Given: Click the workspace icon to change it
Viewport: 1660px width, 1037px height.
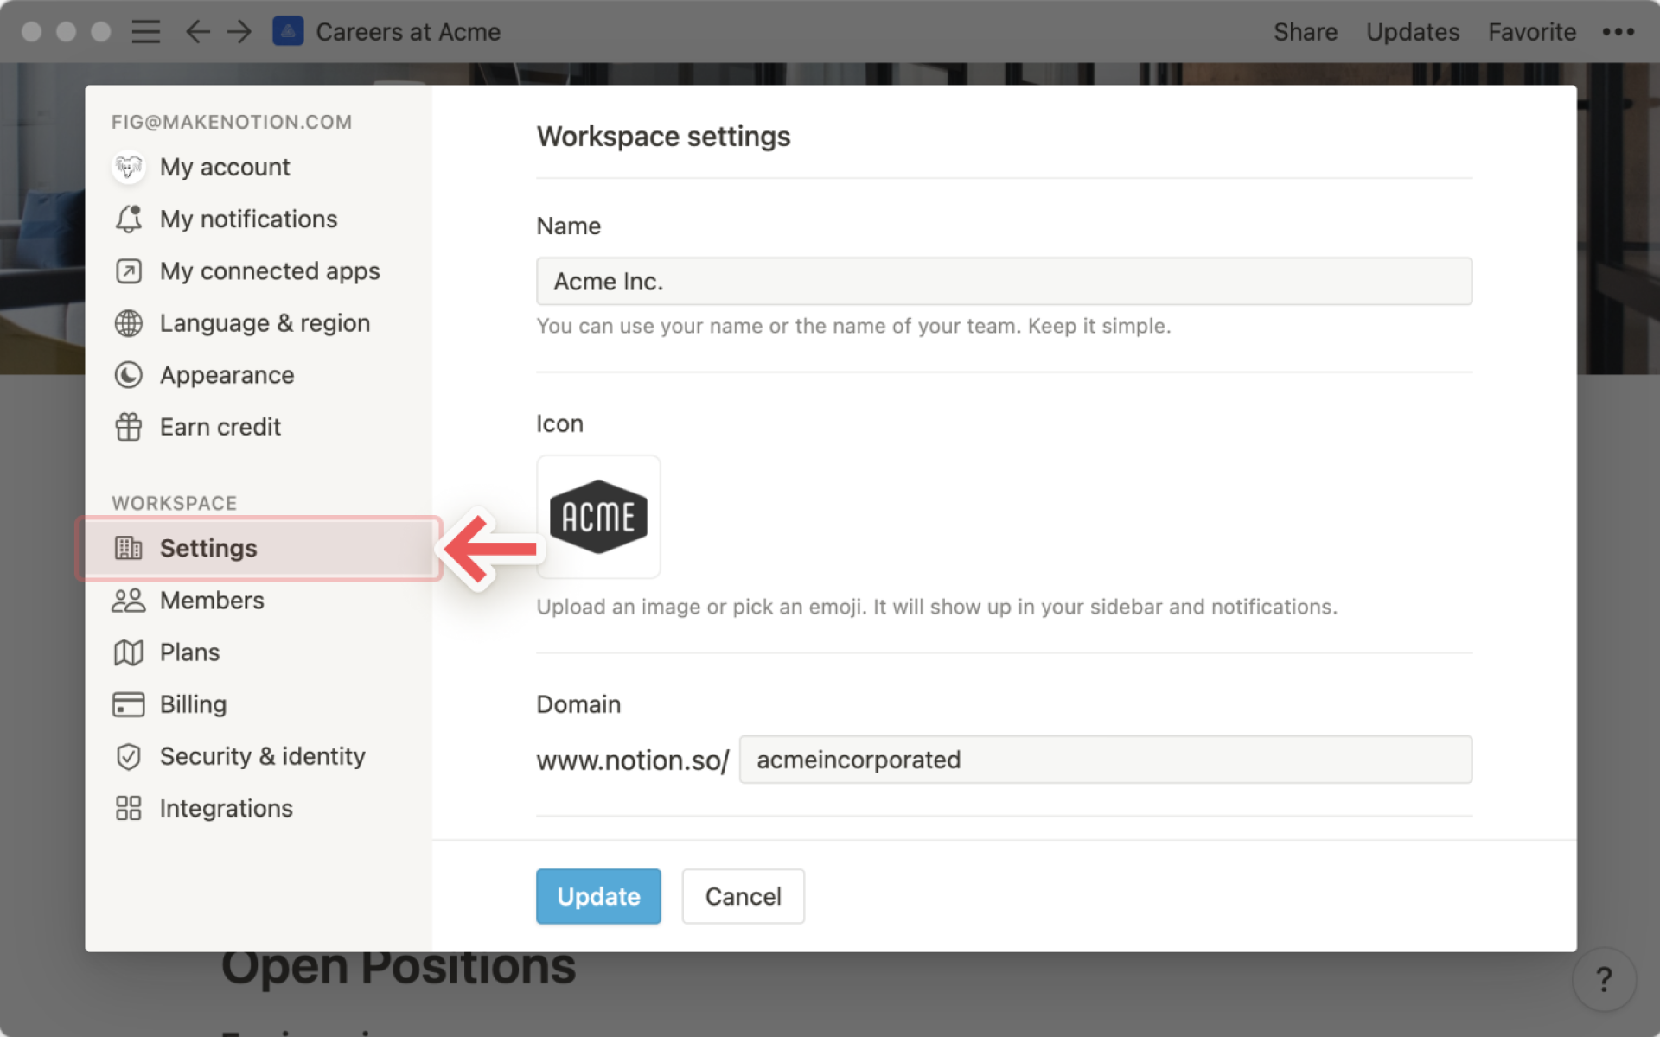Looking at the screenshot, I should coord(599,516).
